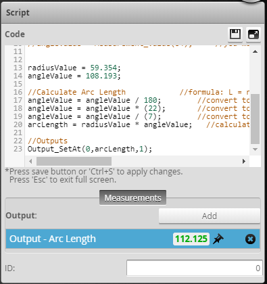
Task: Place cursor on angleValue = 108.193 line
Action: [74, 76]
